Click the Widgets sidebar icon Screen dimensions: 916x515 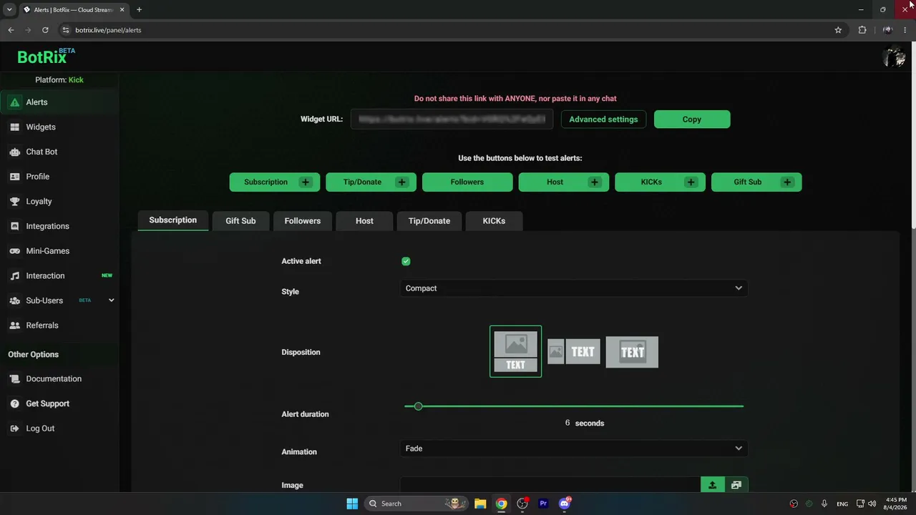point(14,127)
